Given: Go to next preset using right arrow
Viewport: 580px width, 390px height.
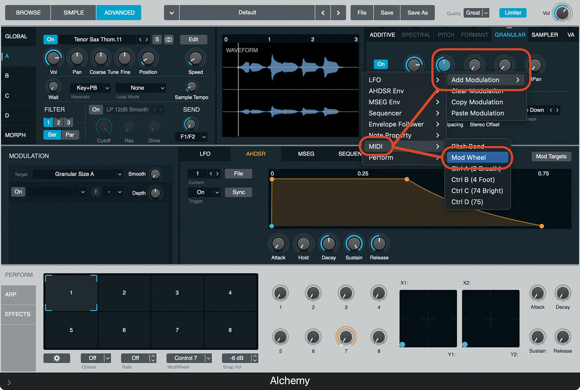Looking at the screenshot, I should point(338,12).
